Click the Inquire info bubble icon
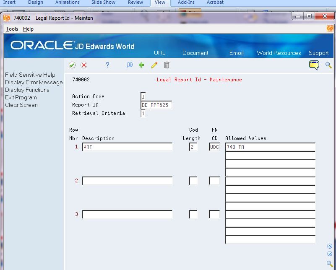Image resolution: width=336 pixels, height=270 pixels. 130,65
